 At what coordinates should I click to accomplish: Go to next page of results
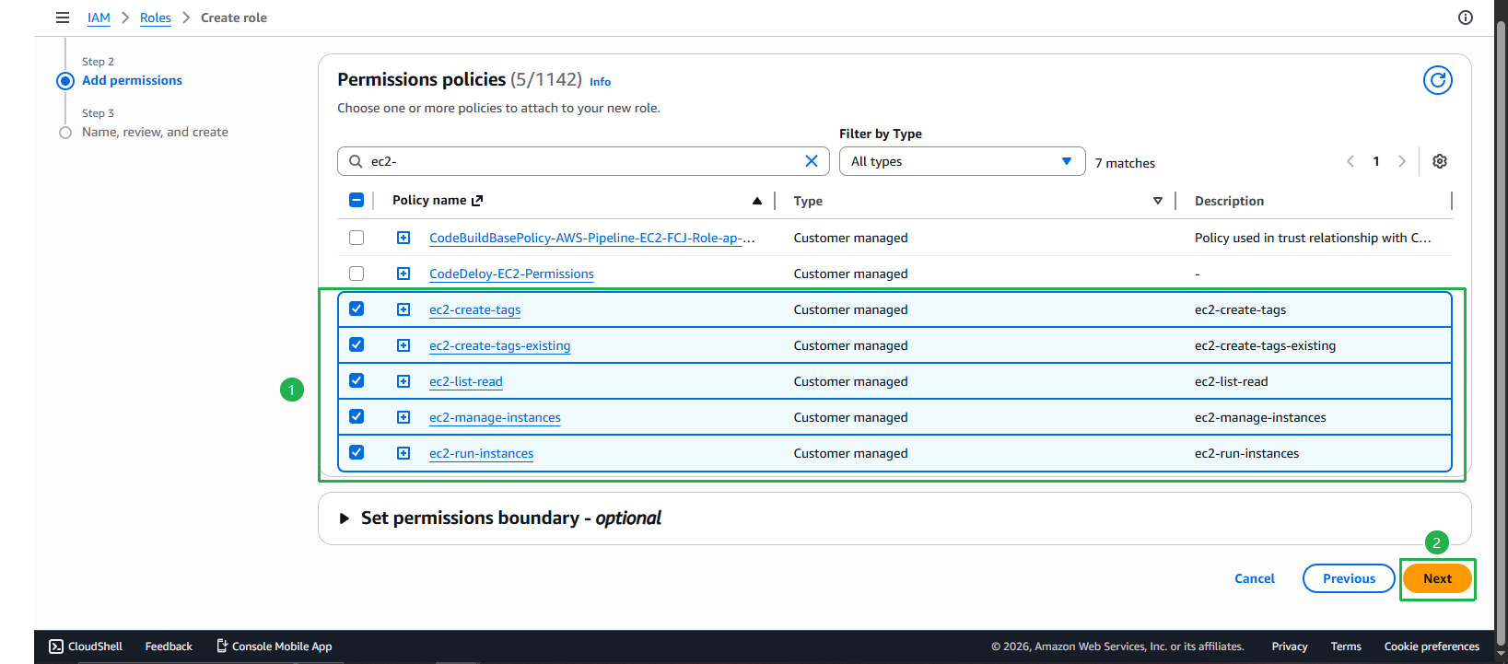tap(1402, 161)
